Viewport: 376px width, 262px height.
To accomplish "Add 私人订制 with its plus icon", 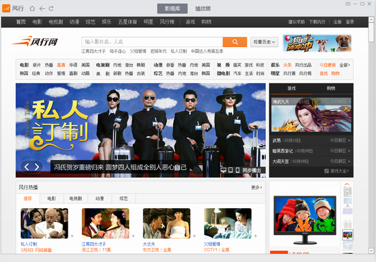I will [x=72, y=236].
